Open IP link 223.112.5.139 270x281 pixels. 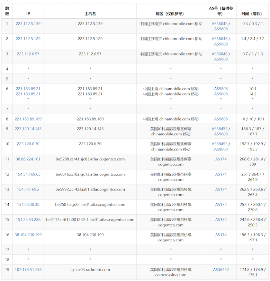coord(28,24)
